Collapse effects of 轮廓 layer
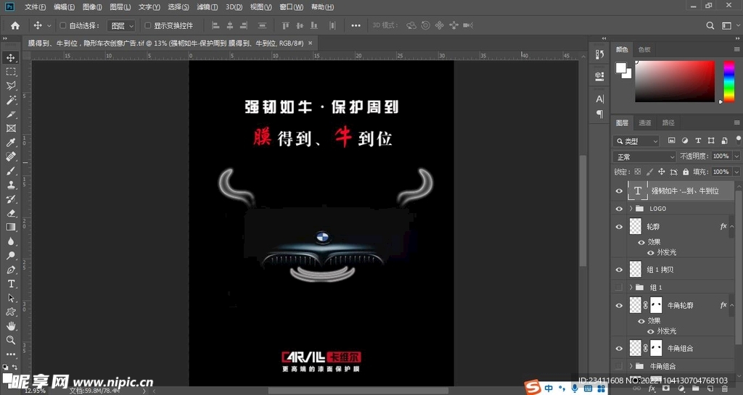 [732, 227]
